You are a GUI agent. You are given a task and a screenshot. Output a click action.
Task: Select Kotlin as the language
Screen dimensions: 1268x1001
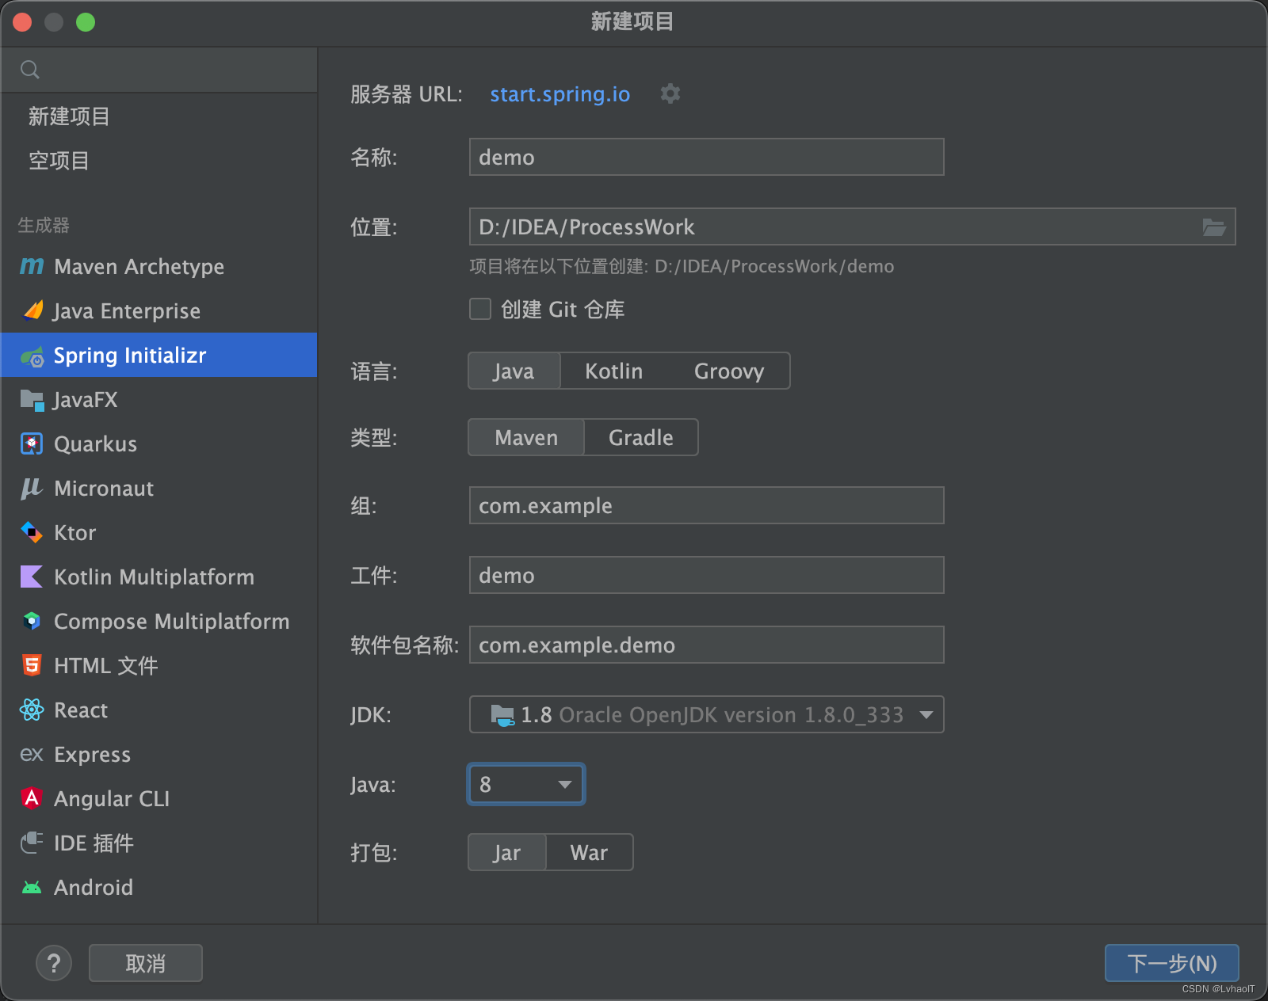[x=614, y=371]
